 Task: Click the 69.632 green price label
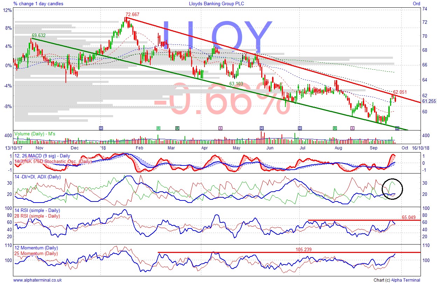[39, 35]
